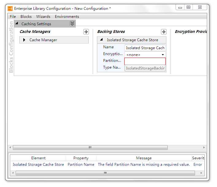The height and width of the screenshot is (187, 217).
Task: Click the Severity column header
Action: pos(198,158)
